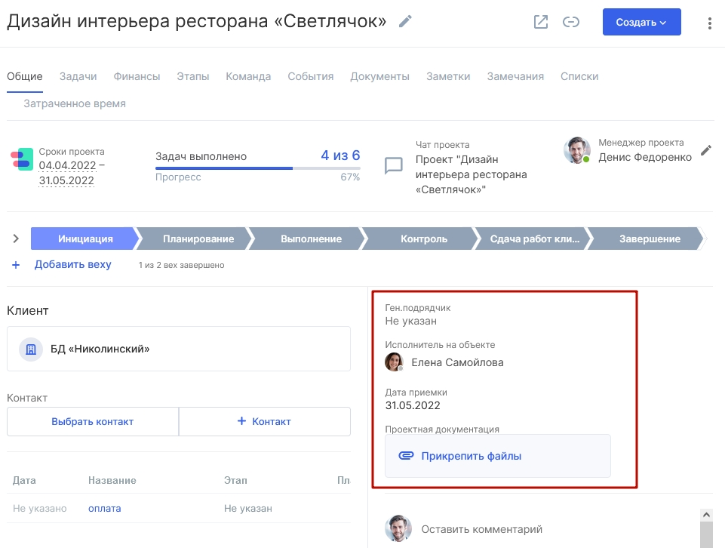Select the Контроль stage
Image resolution: width=725 pixels, height=548 pixels.
point(424,239)
